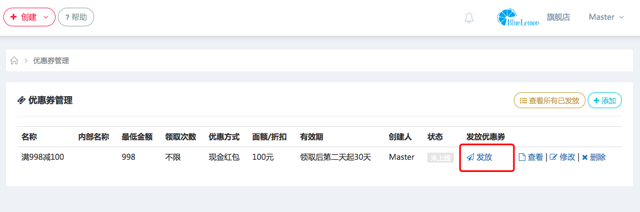Viewport: 640px width, 212px height.
Task: Click the 状态 column header
Action: click(x=435, y=137)
